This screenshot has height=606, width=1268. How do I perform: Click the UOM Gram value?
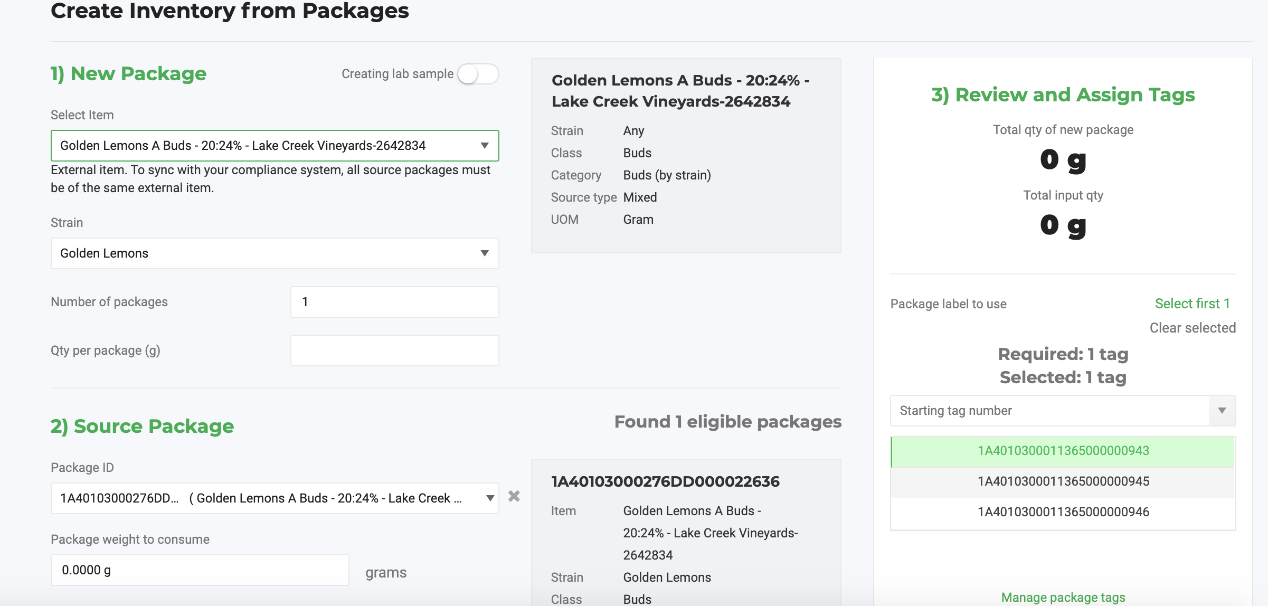(x=638, y=220)
